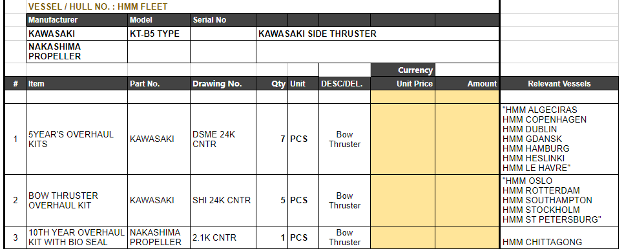
Task: Select the quantity 7 cell
Action: pyautogui.click(x=272, y=139)
